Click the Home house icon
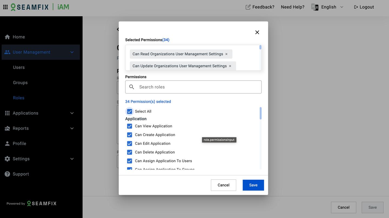Screen dimensions: 389x218 coord(7,37)
